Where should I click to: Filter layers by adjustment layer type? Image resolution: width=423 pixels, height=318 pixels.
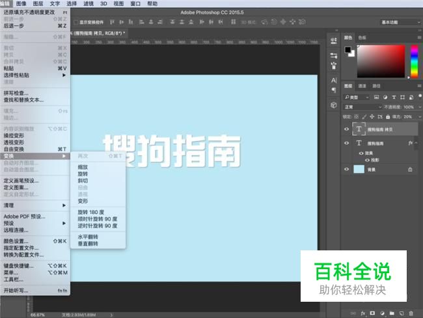coord(385,97)
